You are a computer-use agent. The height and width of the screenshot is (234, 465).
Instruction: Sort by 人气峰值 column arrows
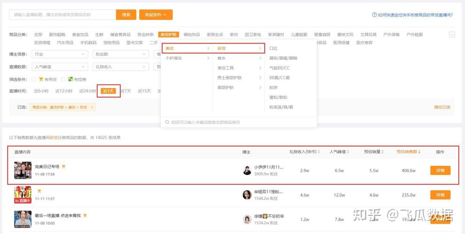tap(349, 152)
